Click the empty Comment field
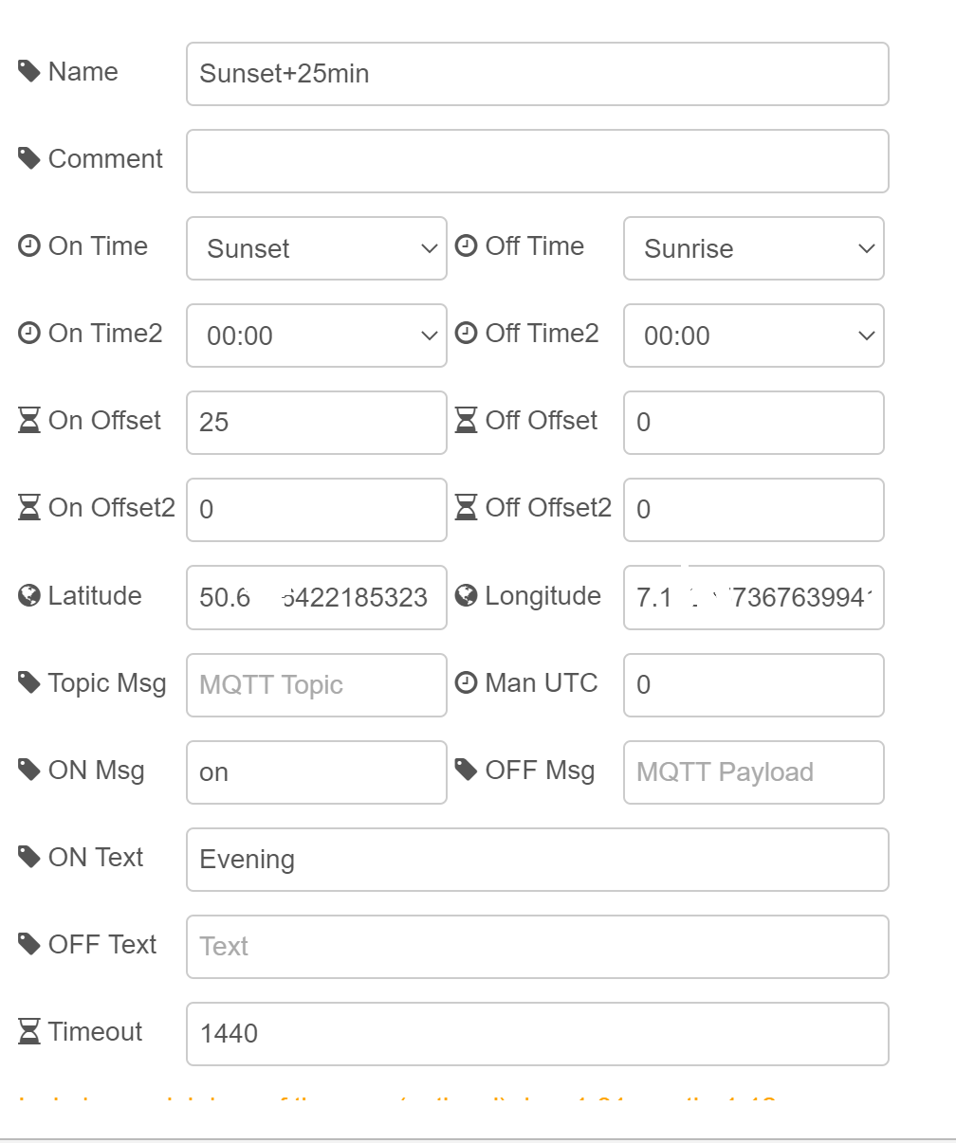 538,161
